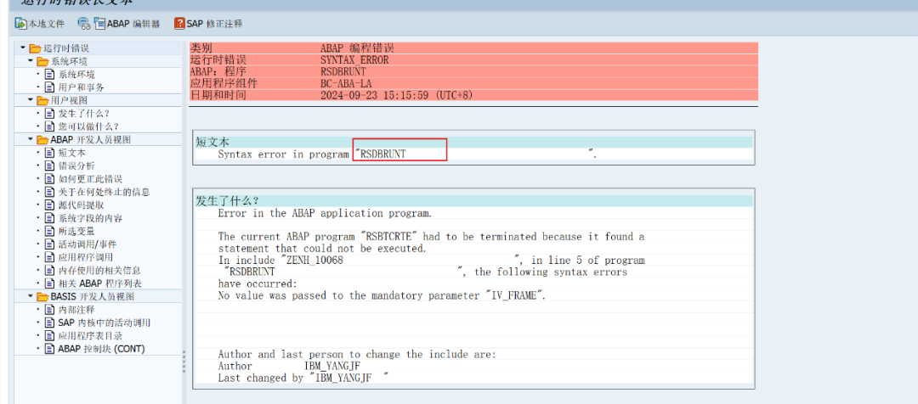Image resolution: width=918 pixels, height=404 pixels.
Task: Click document icon beside 如何更正此错误
Action: (49, 178)
